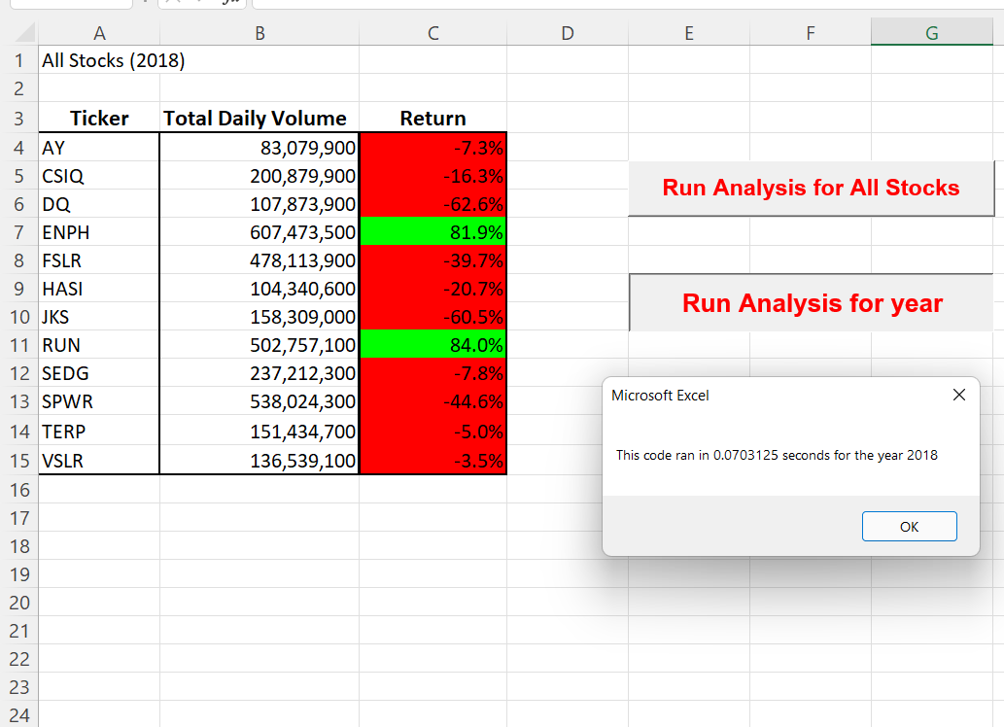Select the green ENPH return cell 81.9%

click(x=433, y=232)
